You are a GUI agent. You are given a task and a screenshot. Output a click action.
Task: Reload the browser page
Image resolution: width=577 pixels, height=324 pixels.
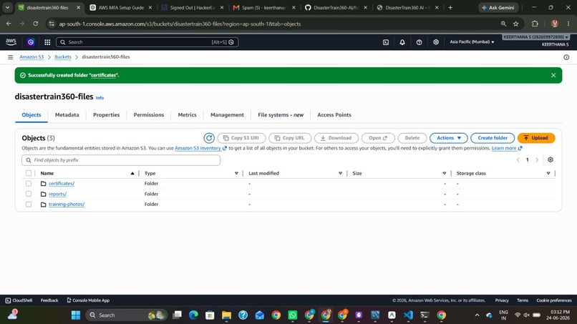pos(35,24)
